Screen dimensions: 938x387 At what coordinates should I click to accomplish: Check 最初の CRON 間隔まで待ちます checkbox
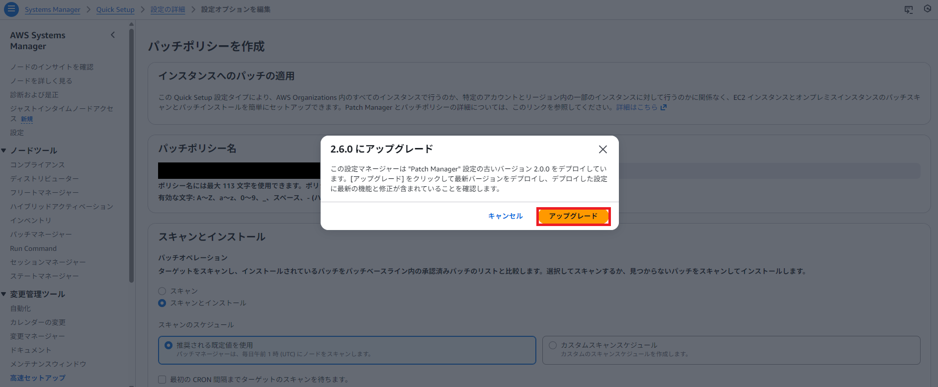162,380
